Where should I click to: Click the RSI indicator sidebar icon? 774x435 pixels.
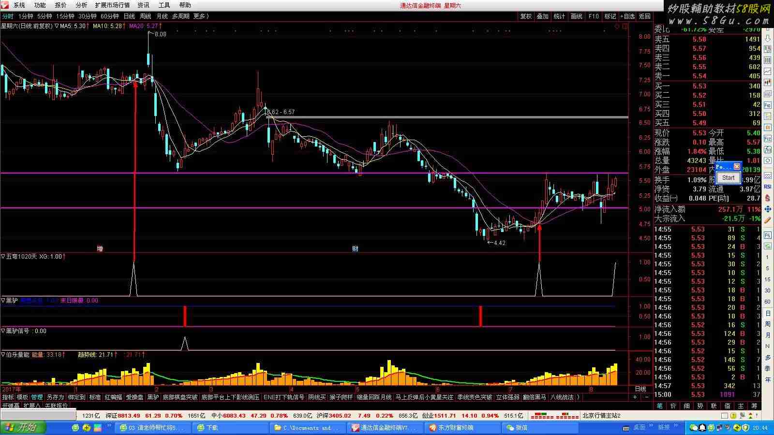pyautogui.click(x=768, y=187)
